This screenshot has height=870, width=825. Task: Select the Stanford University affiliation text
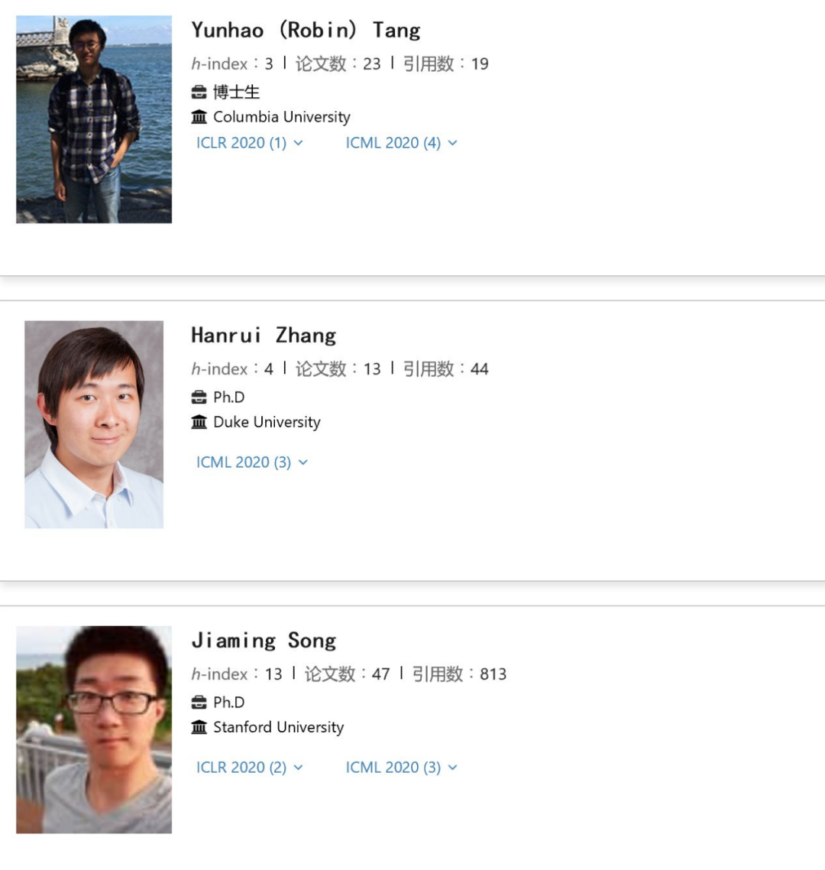click(279, 727)
